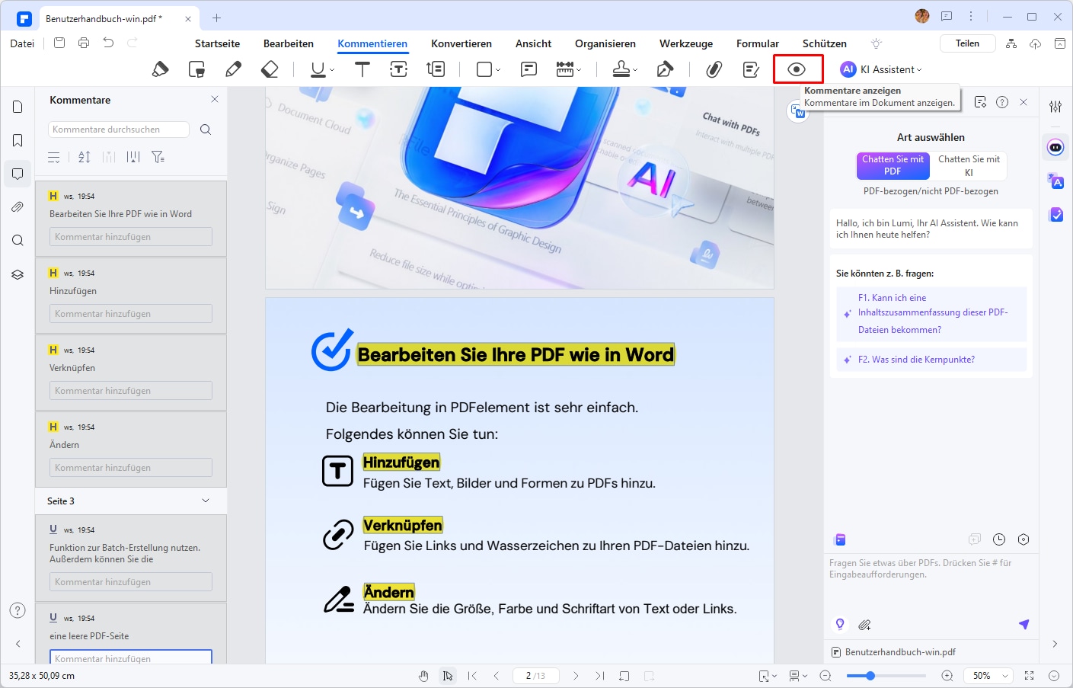Go to next page arrow

click(x=576, y=676)
